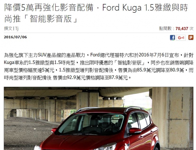The image size is (196, 150).
Task: Click the Google +1 button
Action: pos(181,37)
